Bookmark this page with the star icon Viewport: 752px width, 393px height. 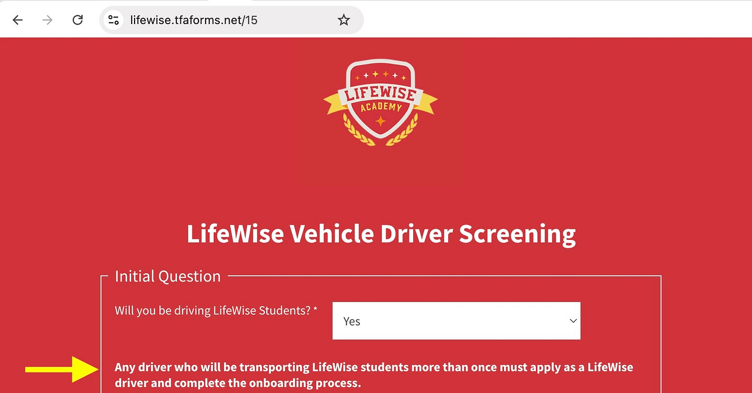(344, 20)
